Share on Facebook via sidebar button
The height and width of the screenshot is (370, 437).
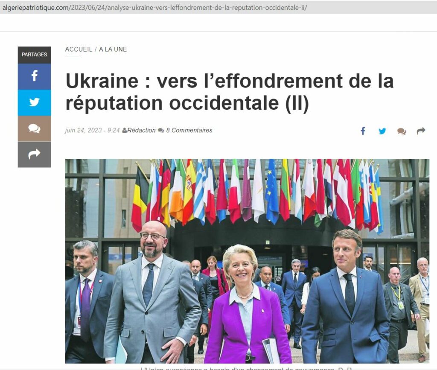[x=34, y=76]
